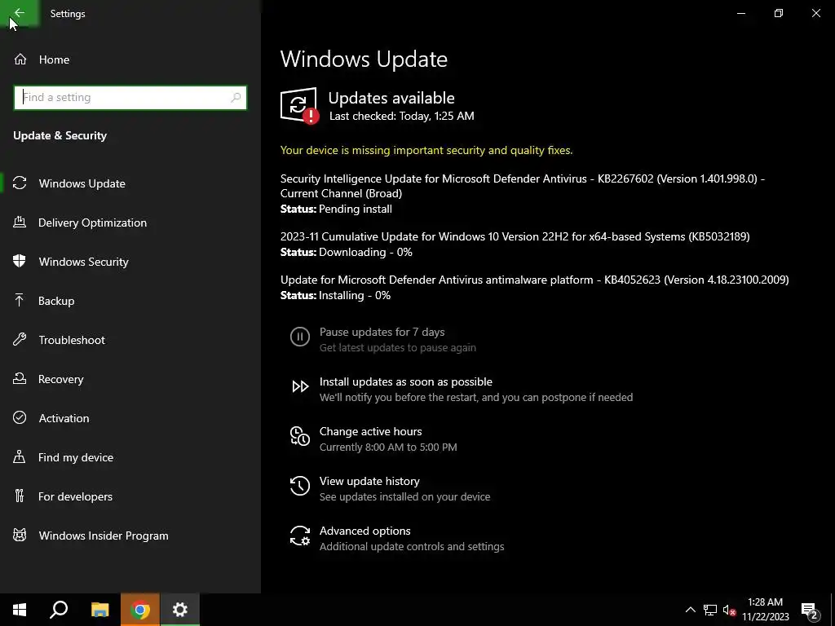
Task: Click the Status: Installing - 0% text
Action: point(335,295)
